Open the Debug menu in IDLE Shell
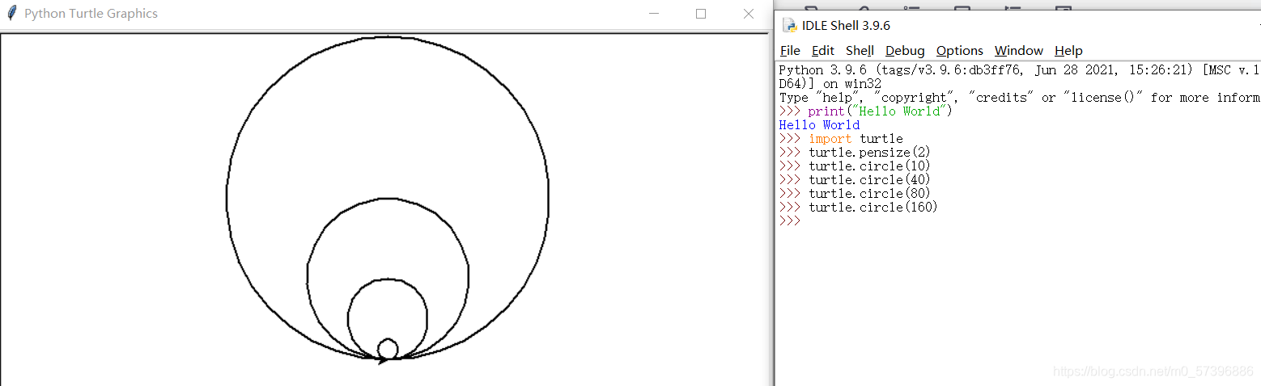 (x=905, y=50)
